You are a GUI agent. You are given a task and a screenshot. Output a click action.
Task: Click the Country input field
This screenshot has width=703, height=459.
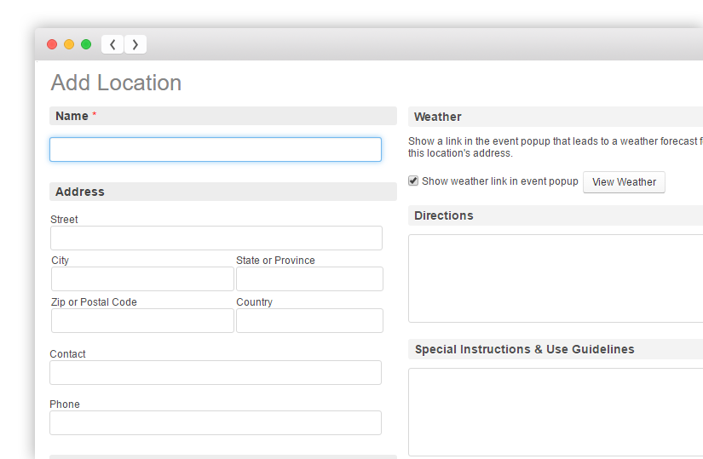pos(309,321)
